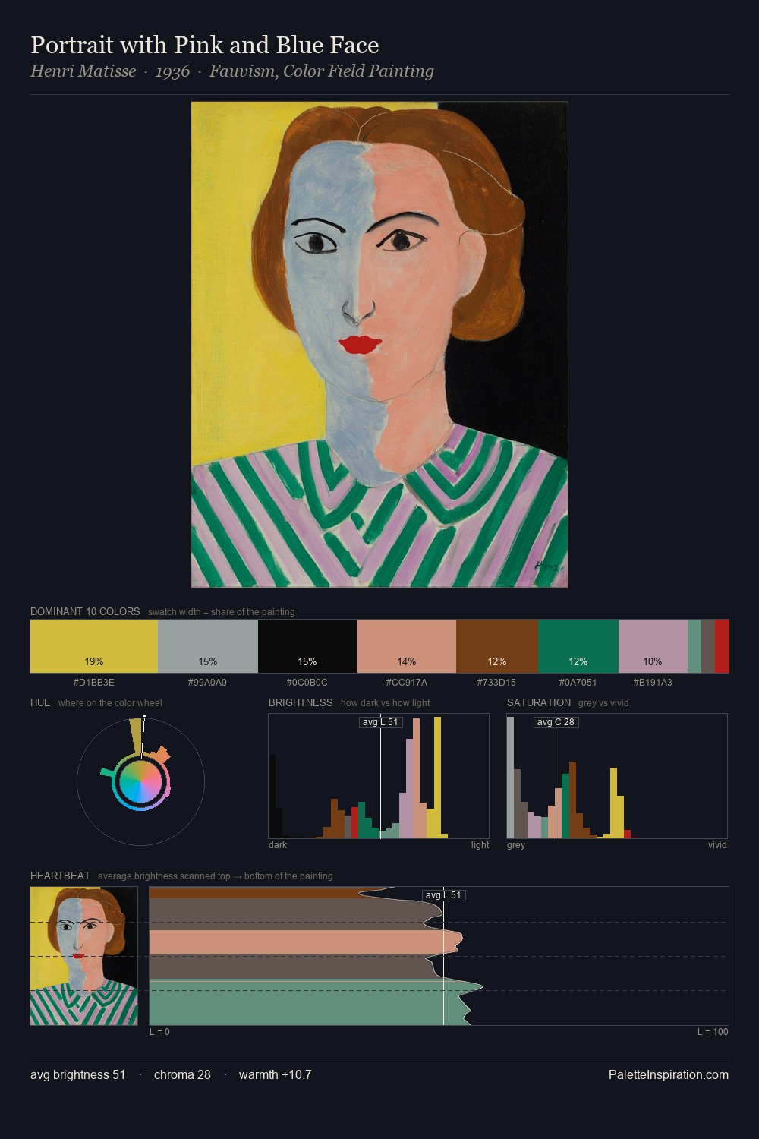
Task: Click 'swatch width = share of the painting'
Action: tap(222, 612)
